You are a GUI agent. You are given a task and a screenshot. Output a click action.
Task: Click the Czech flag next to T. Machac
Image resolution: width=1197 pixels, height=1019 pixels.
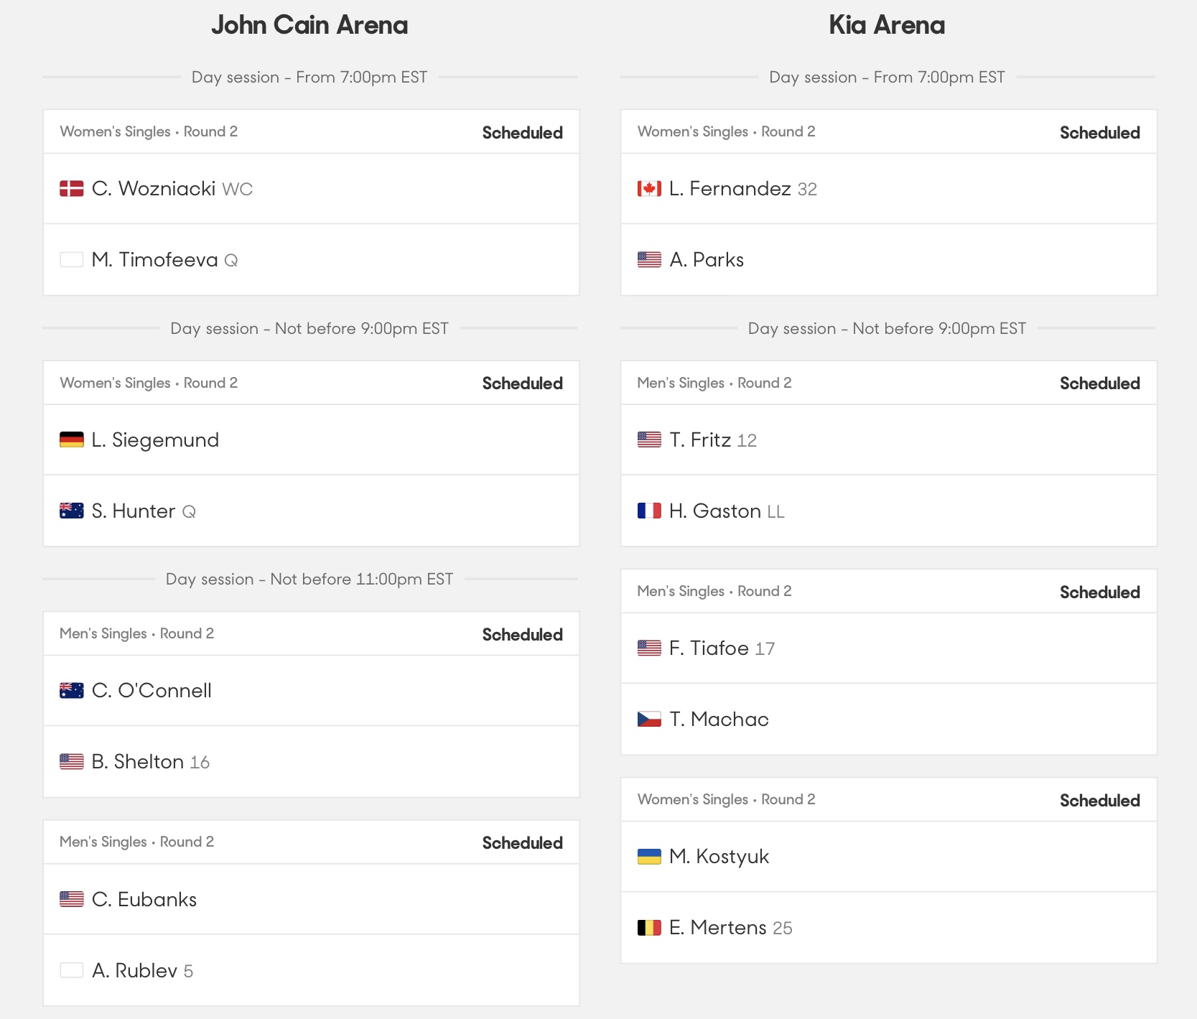pos(649,720)
